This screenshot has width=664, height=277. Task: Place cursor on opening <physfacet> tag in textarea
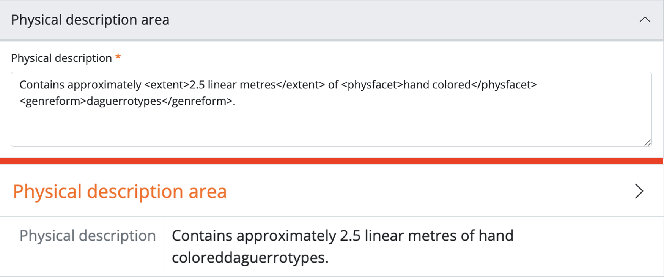click(372, 85)
